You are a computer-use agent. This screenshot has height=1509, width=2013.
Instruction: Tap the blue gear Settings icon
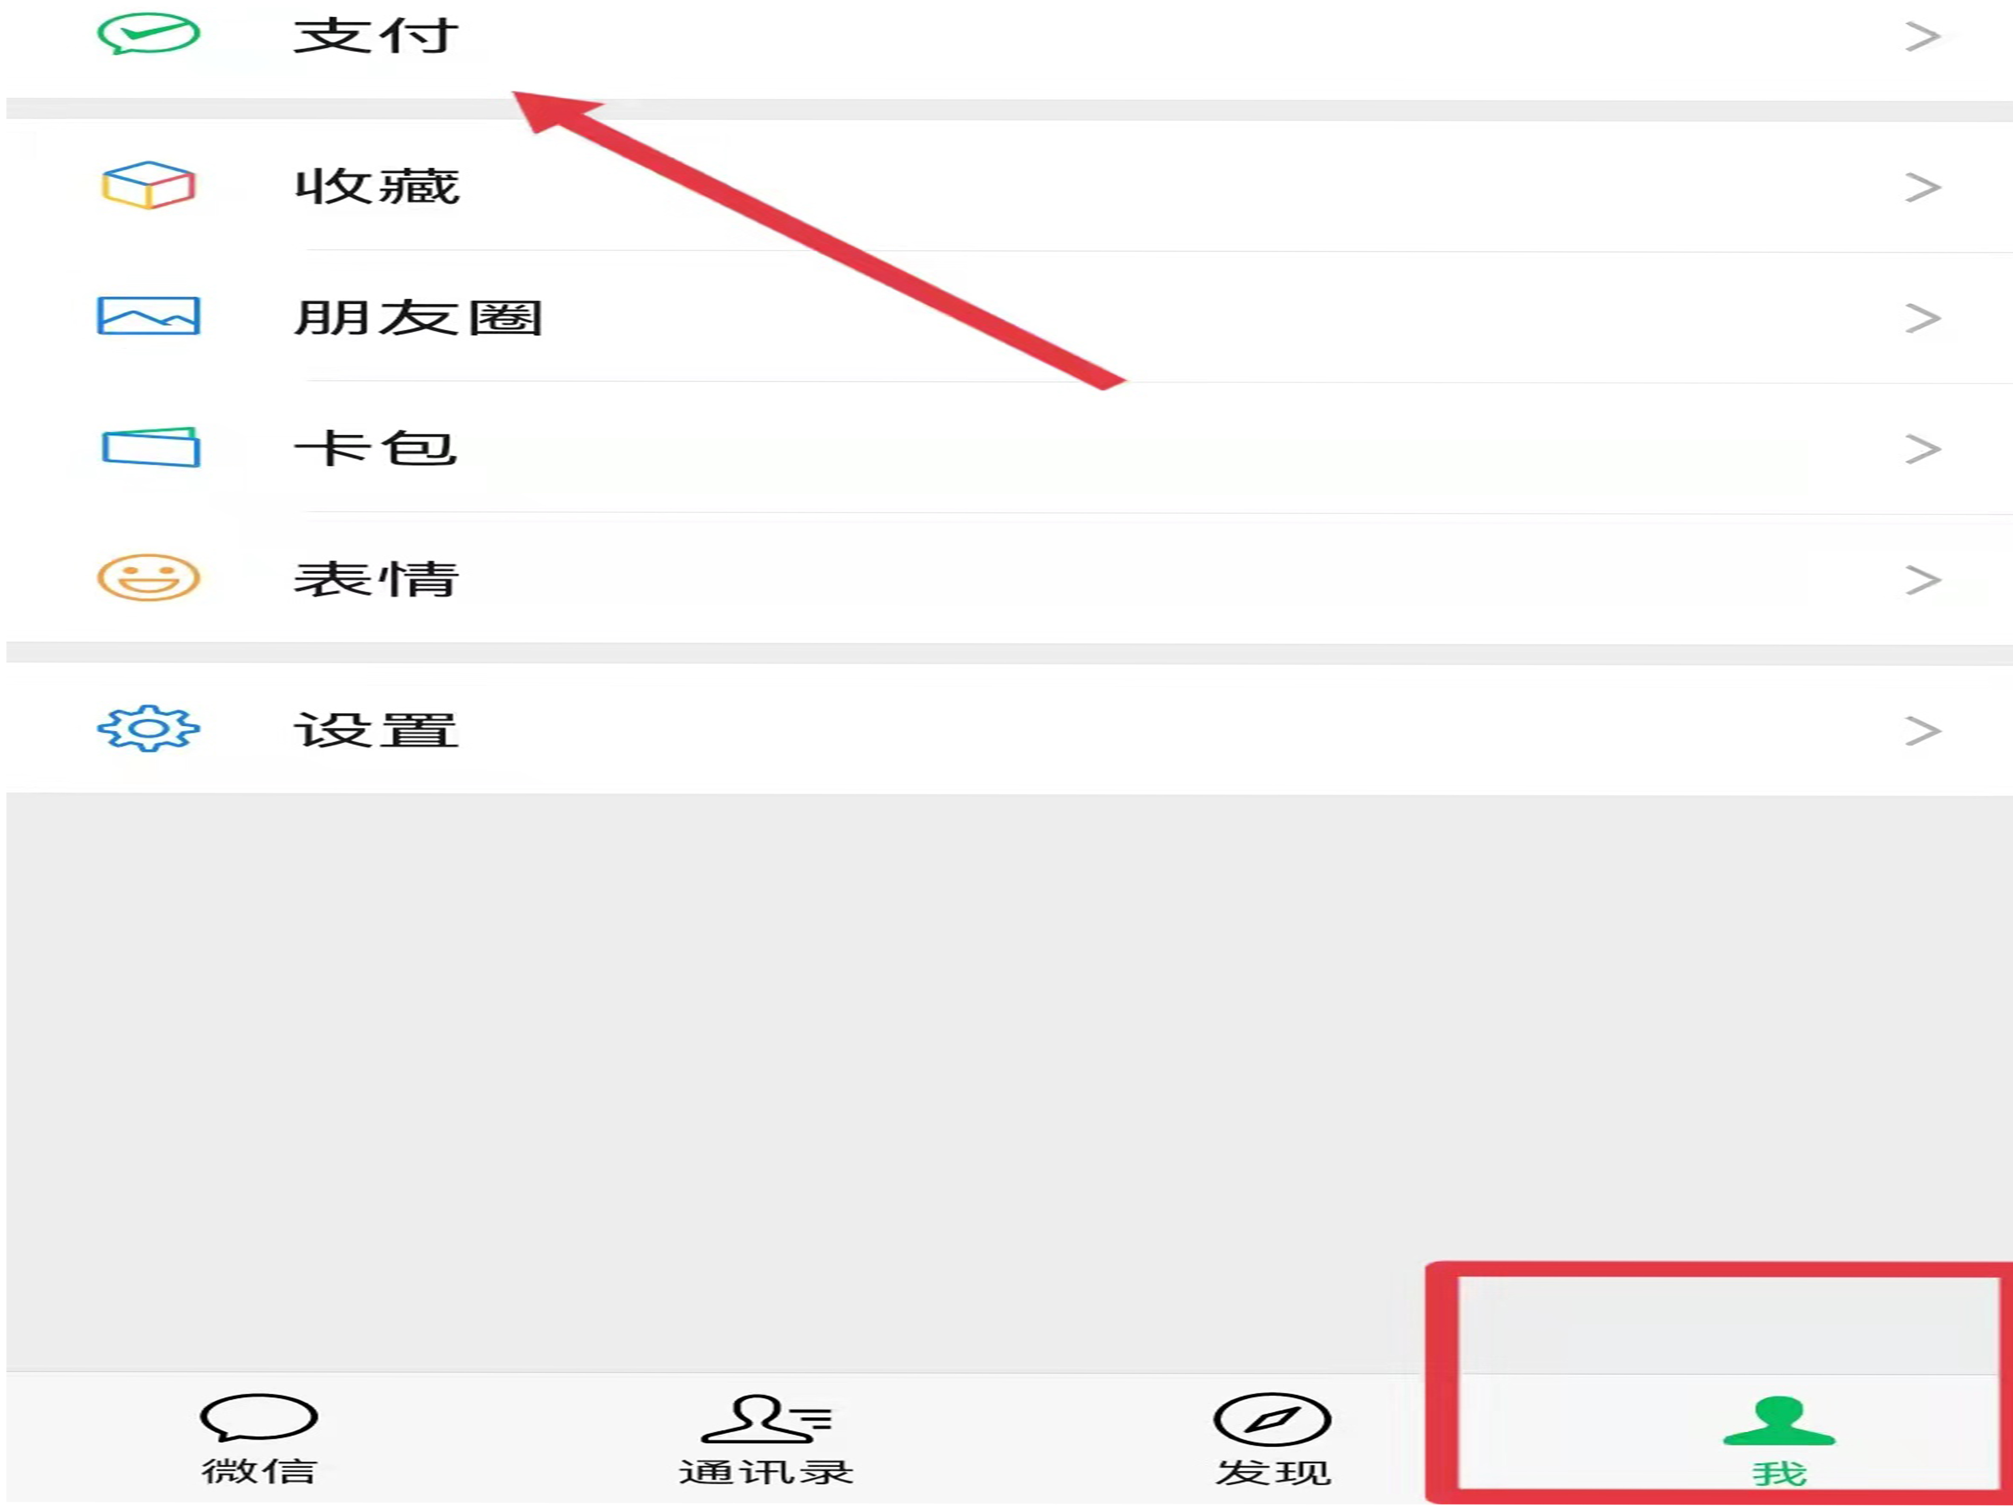[148, 729]
